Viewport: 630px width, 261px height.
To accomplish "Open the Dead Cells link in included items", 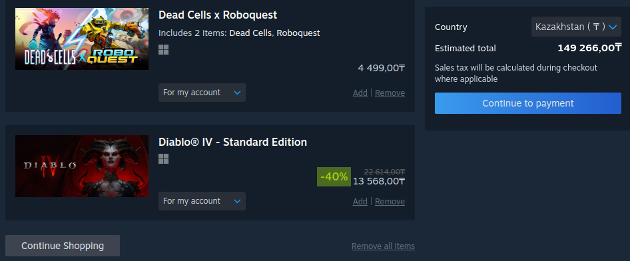I will click(x=250, y=33).
